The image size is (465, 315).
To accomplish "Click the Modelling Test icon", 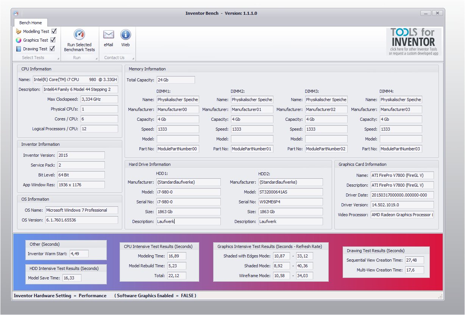I will pyautogui.click(x=19, y=31).
